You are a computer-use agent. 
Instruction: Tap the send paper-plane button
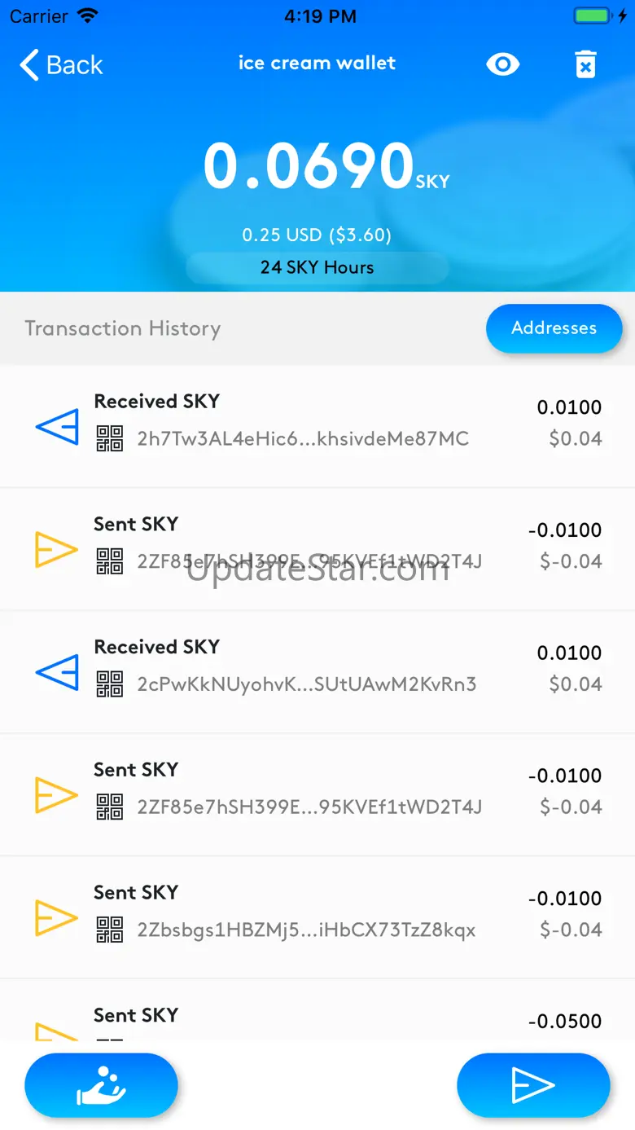pos(532,1085)
